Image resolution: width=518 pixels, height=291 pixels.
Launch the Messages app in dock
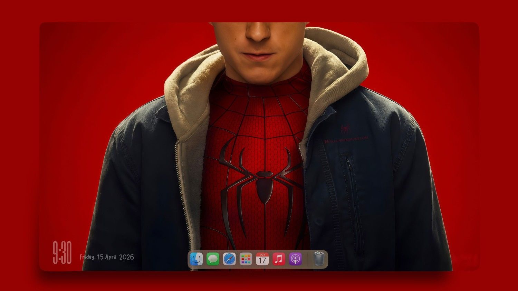[213, 259]
